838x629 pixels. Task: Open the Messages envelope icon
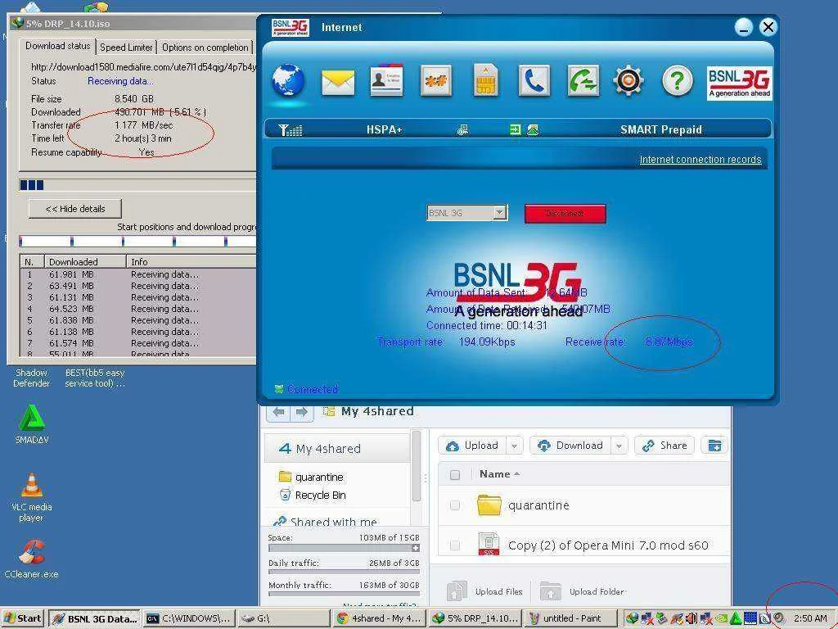(x=338, y=83)
